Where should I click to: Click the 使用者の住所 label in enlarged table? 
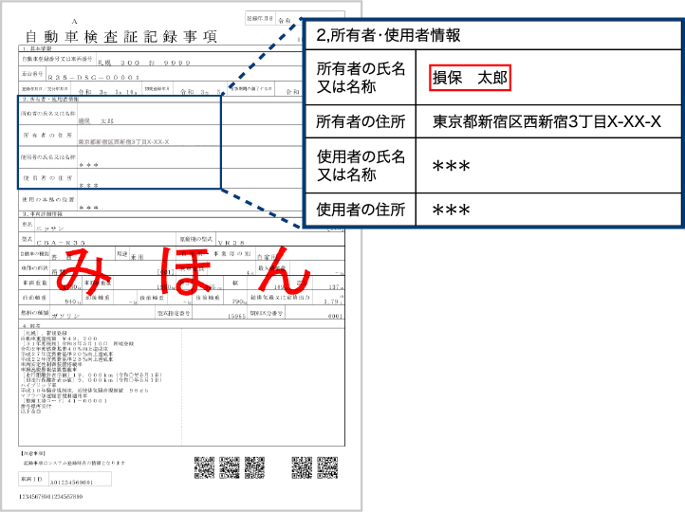click(361, 209)
